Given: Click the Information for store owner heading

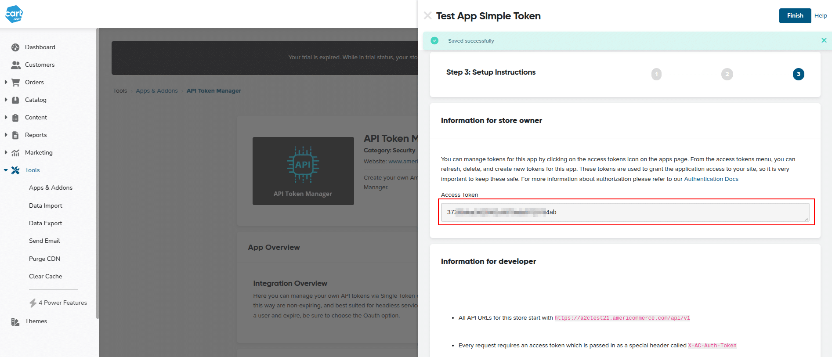Looking at the screenshot, I should pos(492,120).
